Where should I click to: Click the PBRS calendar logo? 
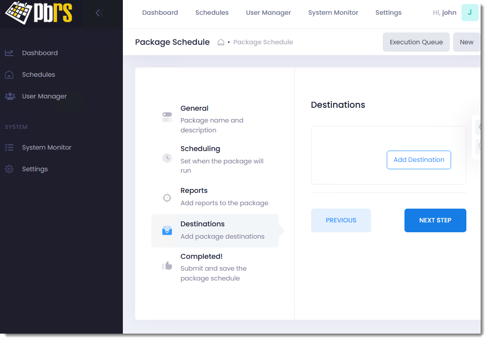pyautogui.click(x=38, y=13)
